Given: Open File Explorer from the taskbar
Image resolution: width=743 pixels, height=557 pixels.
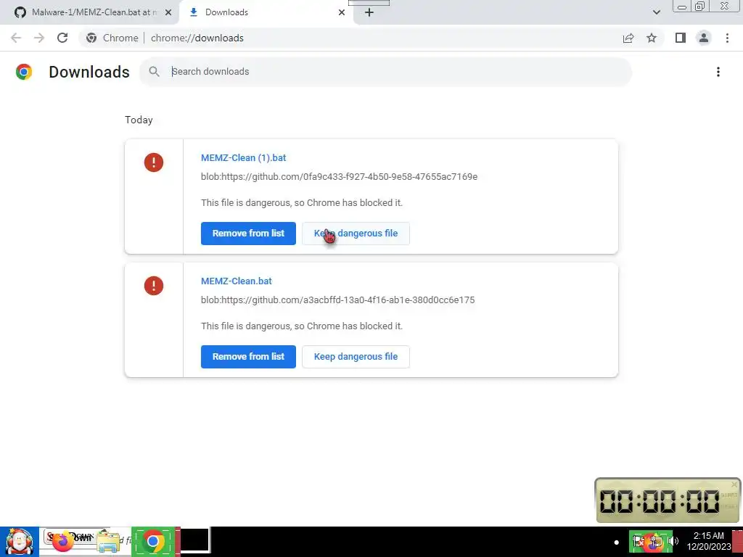Looking at the screenshot, I should click(x=109, y=542).
